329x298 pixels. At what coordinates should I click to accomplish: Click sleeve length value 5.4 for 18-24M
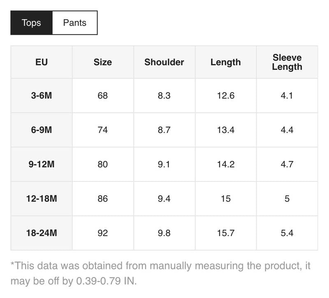pos(287,233)
